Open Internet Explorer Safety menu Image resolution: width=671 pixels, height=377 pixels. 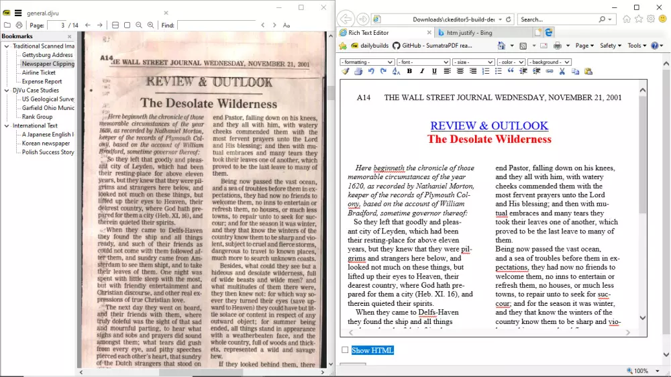click(611, 46)
